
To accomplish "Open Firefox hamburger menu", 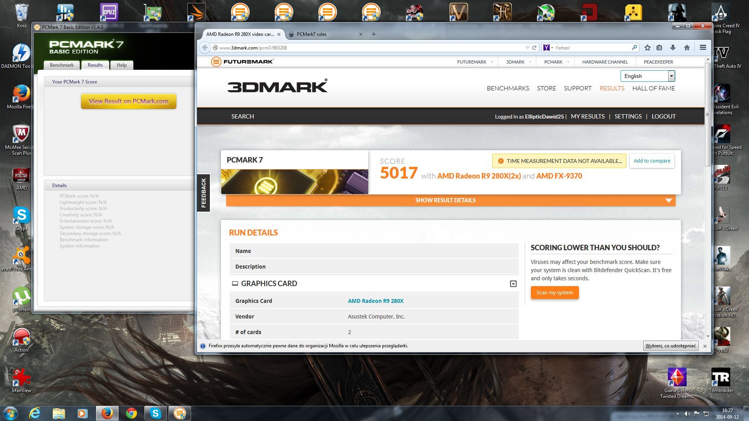I will (703, 48).
